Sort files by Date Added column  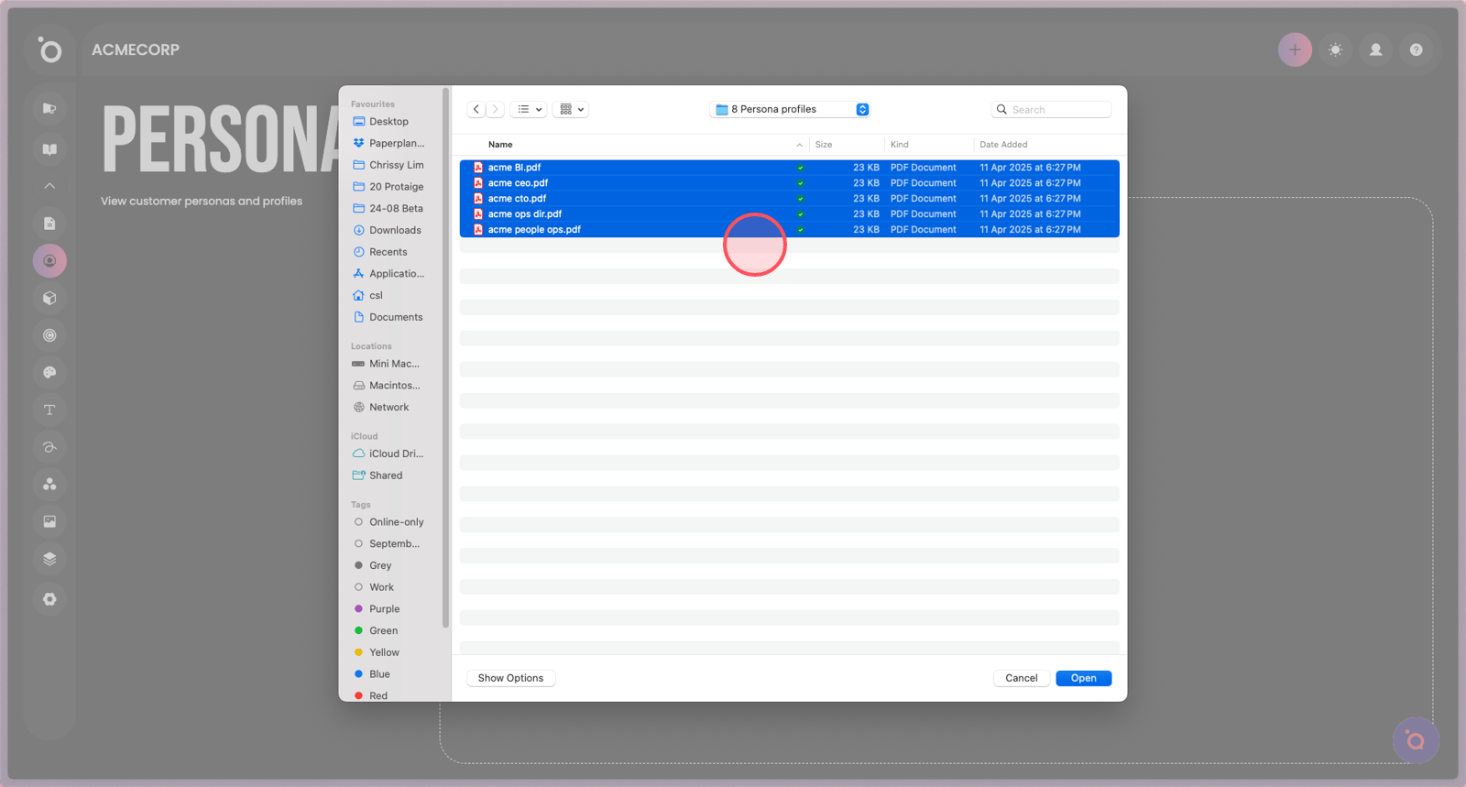pos(1003,145)
